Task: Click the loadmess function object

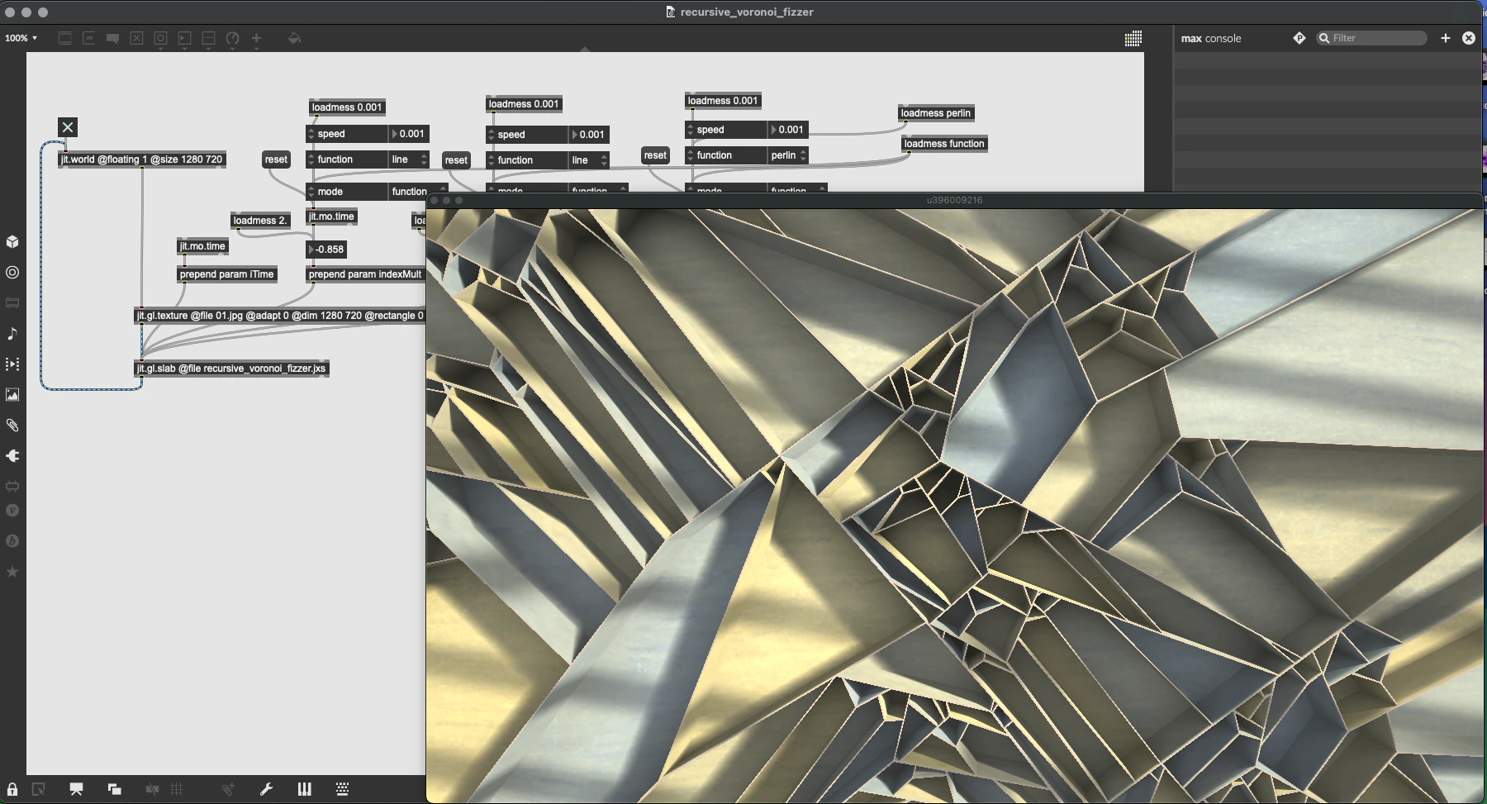Action: pyautogui.click(x=944, y=144)
